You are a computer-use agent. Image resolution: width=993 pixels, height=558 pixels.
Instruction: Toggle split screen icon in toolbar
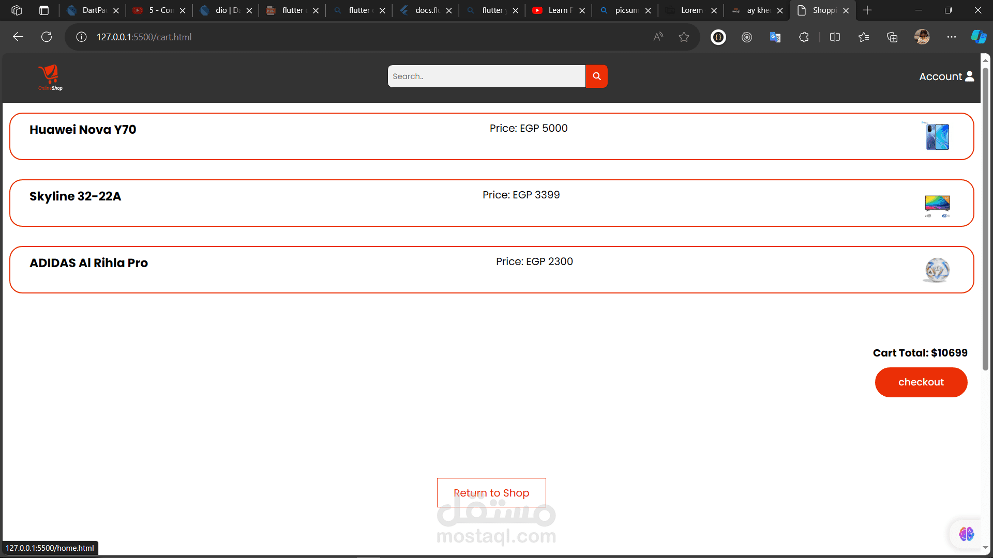[835, 37]
